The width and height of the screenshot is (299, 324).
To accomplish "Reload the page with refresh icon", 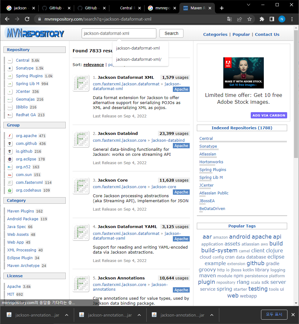I will 27,19.
